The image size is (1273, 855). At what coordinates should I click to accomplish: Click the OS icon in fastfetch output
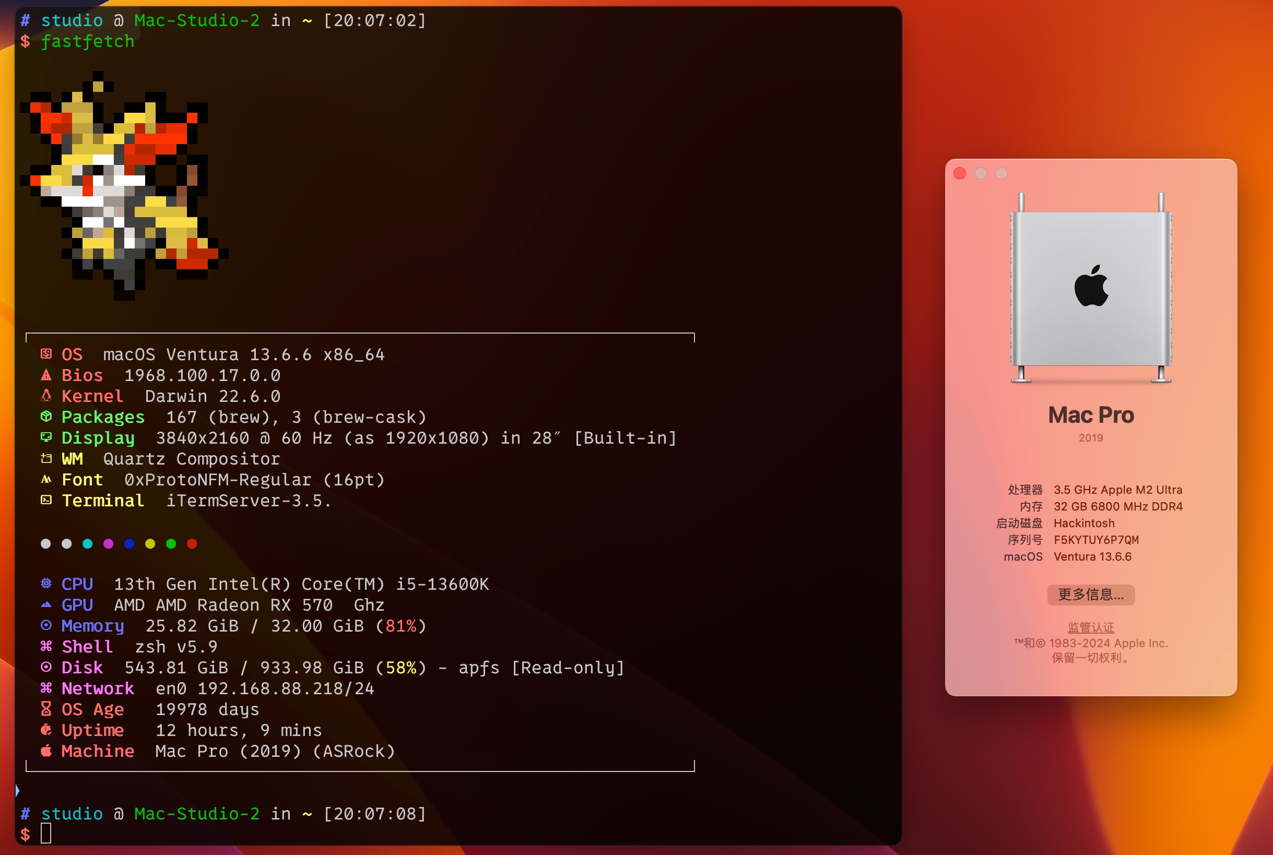pyautogui.click(x=46, y=354)
